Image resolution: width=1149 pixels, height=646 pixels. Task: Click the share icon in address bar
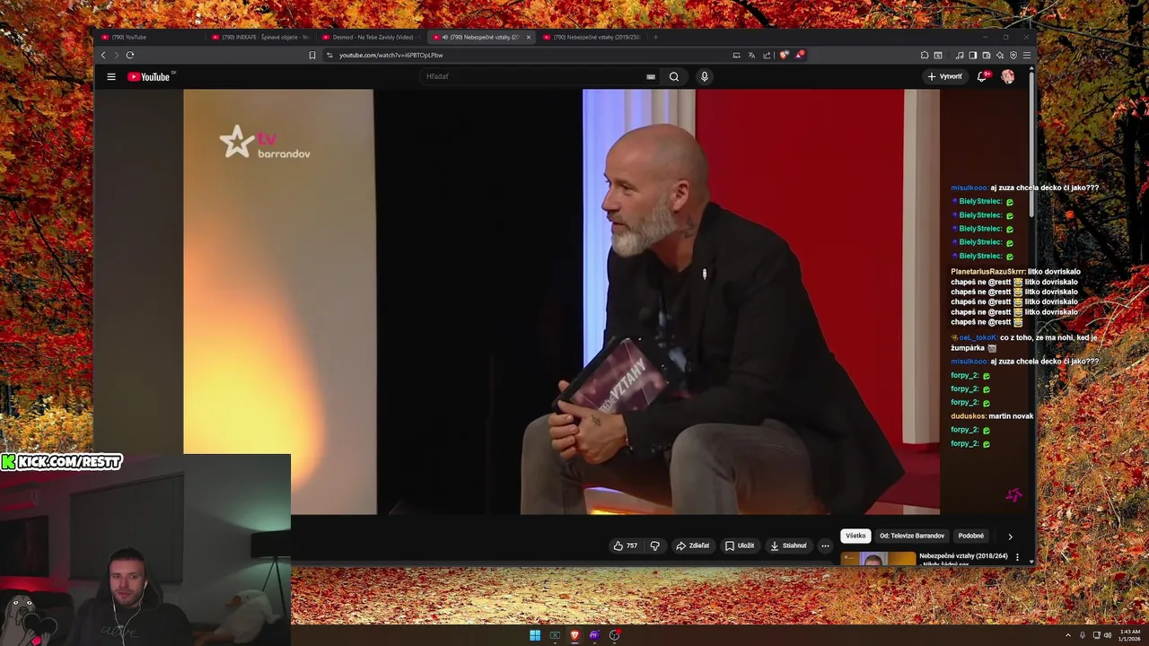pyautogui.click(x=767, y=55)
